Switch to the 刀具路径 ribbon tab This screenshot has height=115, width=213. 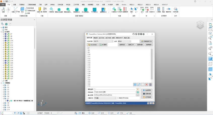point(22,5)
